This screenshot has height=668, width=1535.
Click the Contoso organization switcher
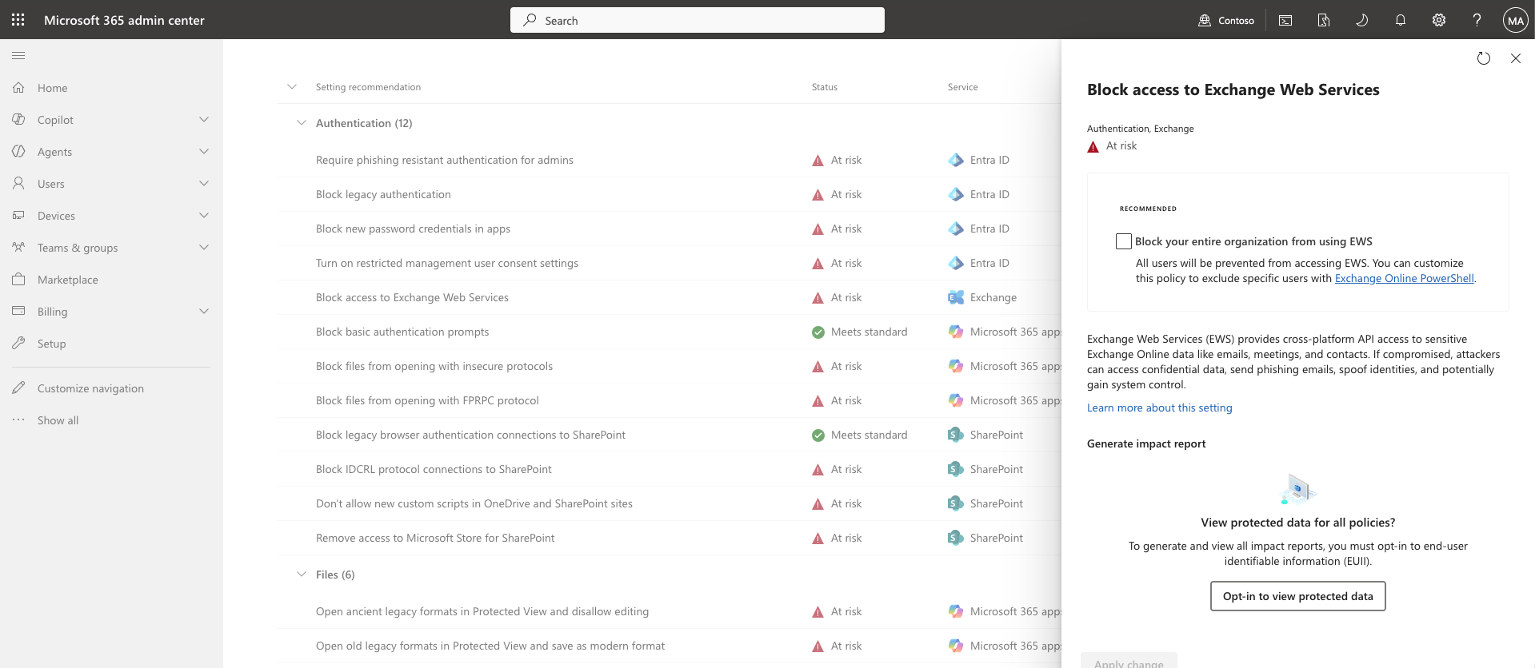click(x=1226, y=20)
